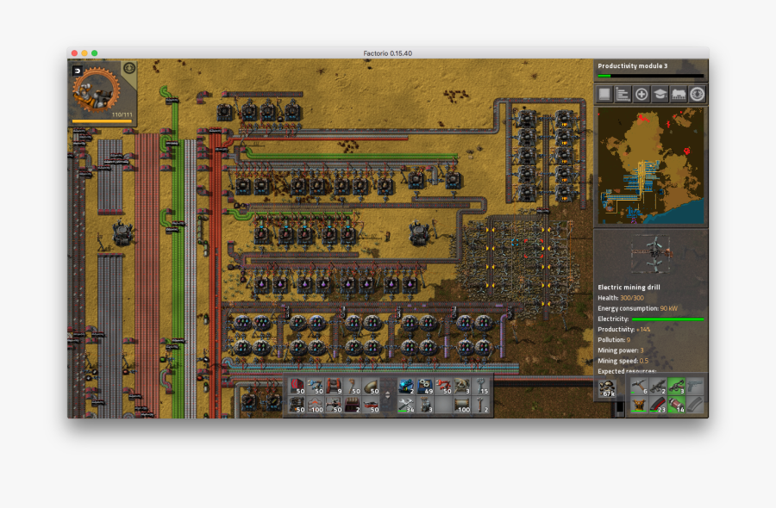Click the round target icon beside trains button
Viewport: 776px width, 508px height.
[697, 95]
